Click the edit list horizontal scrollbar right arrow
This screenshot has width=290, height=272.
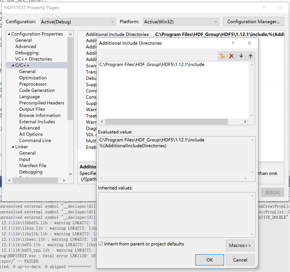coord(245,122)
